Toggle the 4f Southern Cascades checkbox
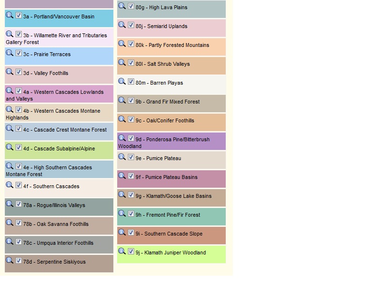372x297 pixels. pos(19,185)
